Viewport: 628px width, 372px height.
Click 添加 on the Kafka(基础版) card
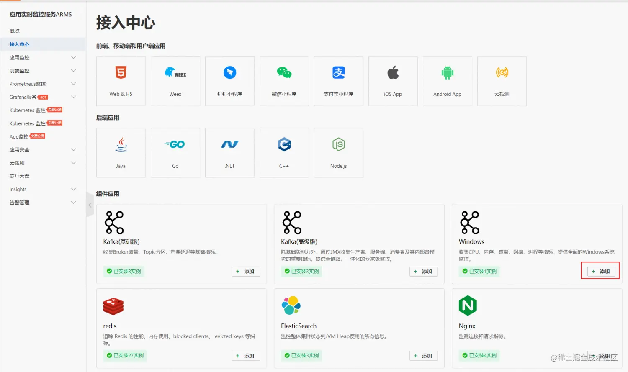pos(246,272)
